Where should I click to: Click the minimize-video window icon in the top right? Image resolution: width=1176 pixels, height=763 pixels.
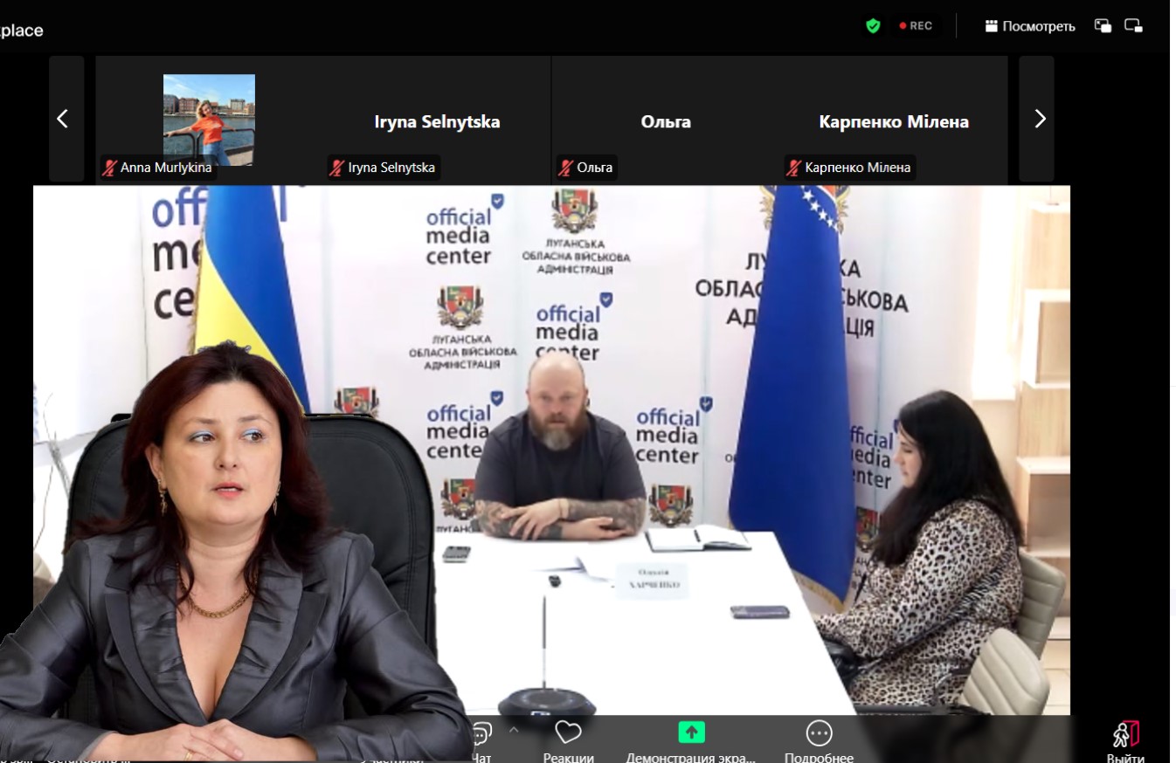coord(1133,26)
